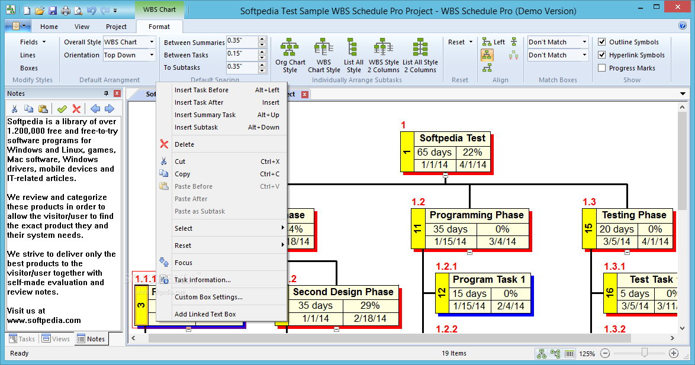
Task: Open the Overall Style dropdown
Action: point(152,42)
